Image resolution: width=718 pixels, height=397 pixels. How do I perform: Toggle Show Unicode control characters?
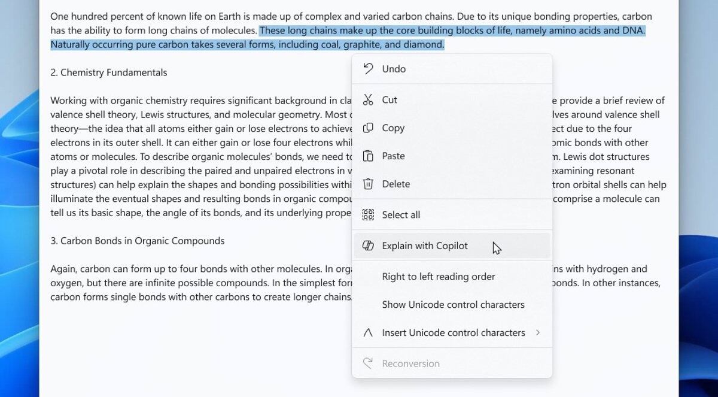(453, 304)
